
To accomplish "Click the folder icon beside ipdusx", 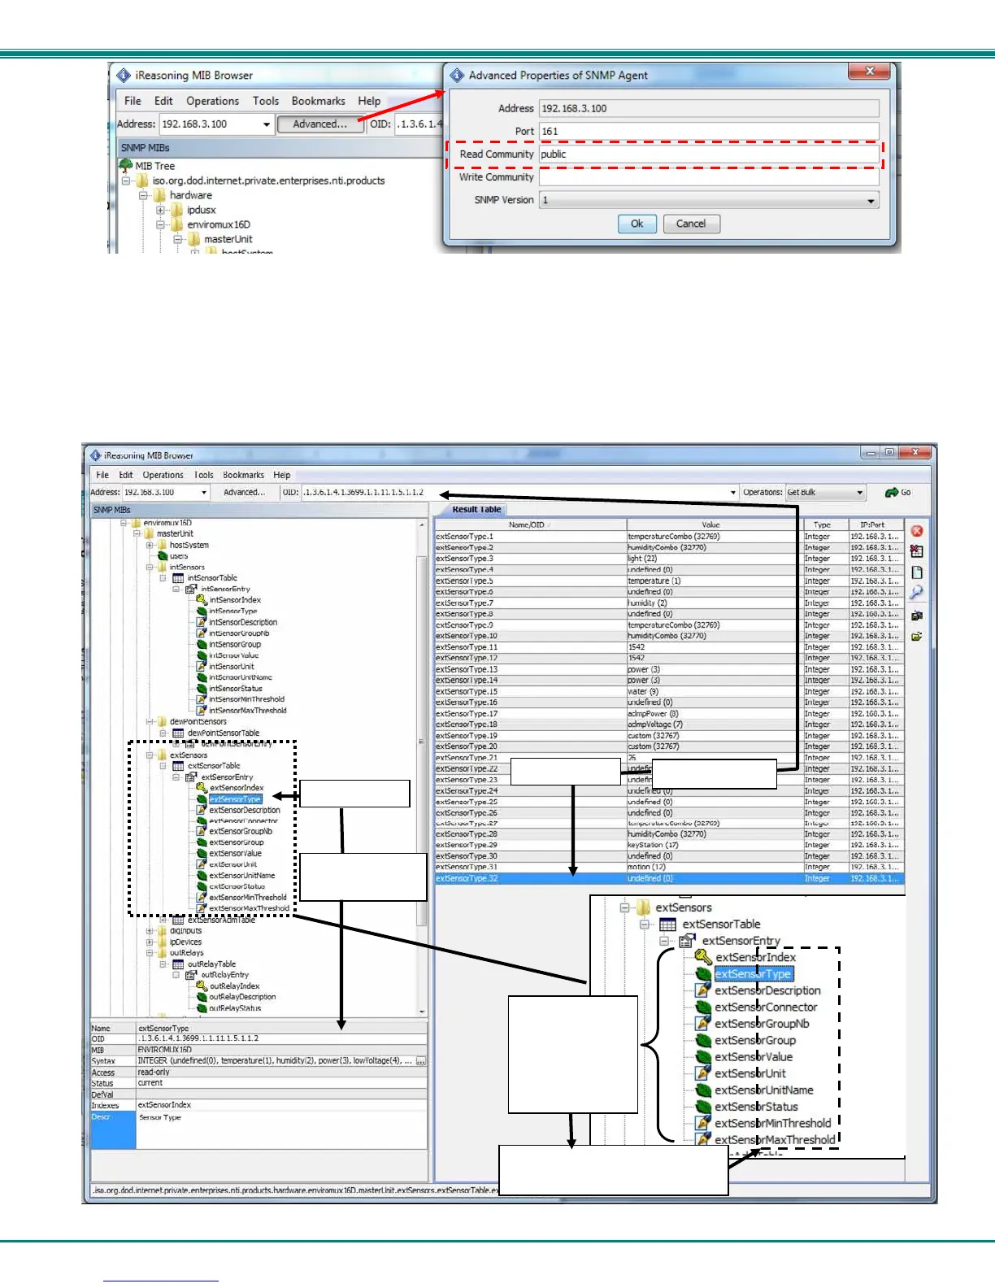I will [177, 210].
